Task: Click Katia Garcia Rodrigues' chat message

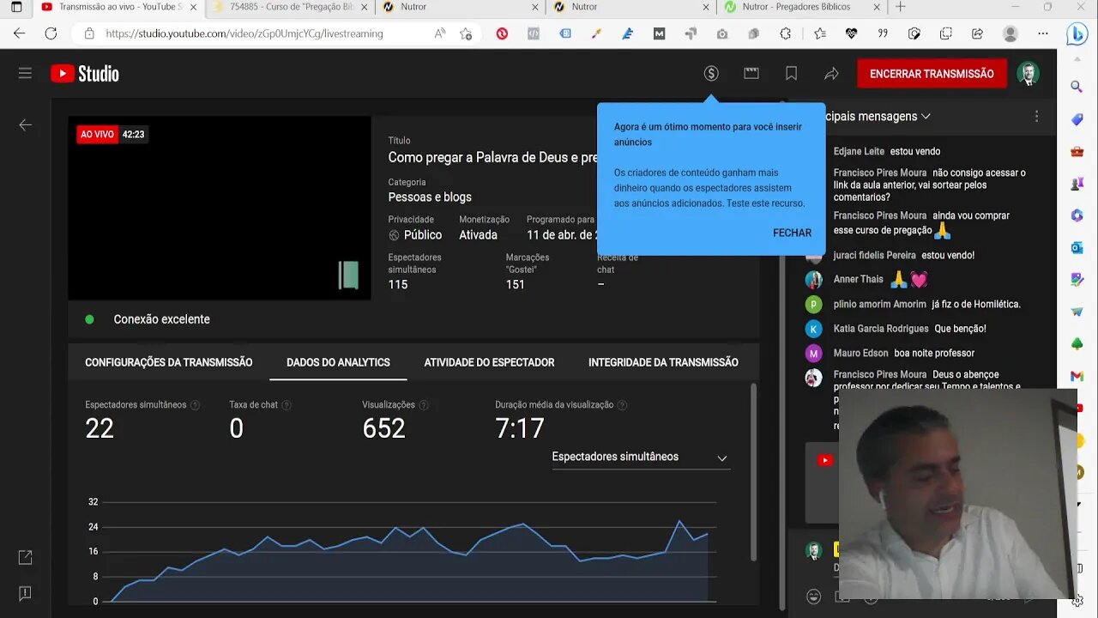Action: (x=910, y=329)
